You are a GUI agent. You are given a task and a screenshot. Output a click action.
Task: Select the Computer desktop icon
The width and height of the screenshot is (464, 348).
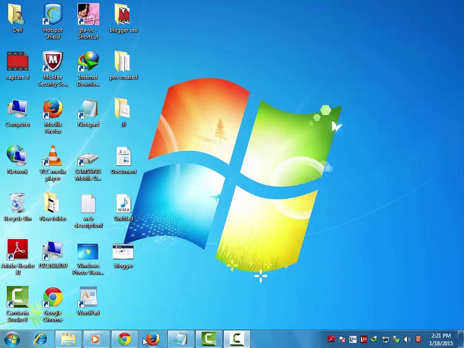tap(17, 113)
